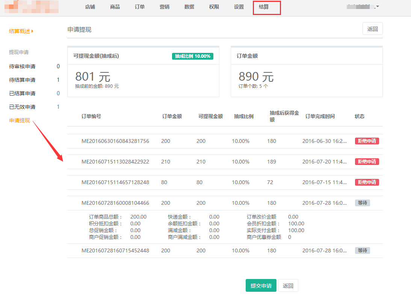This screenshot has width=411, height=297.
Task: Collapse order ME2016072816000810​4466 details row
Action: 115,203
